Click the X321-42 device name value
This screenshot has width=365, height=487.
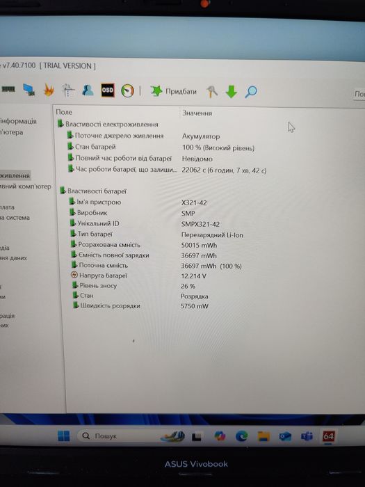pos(194,203)
